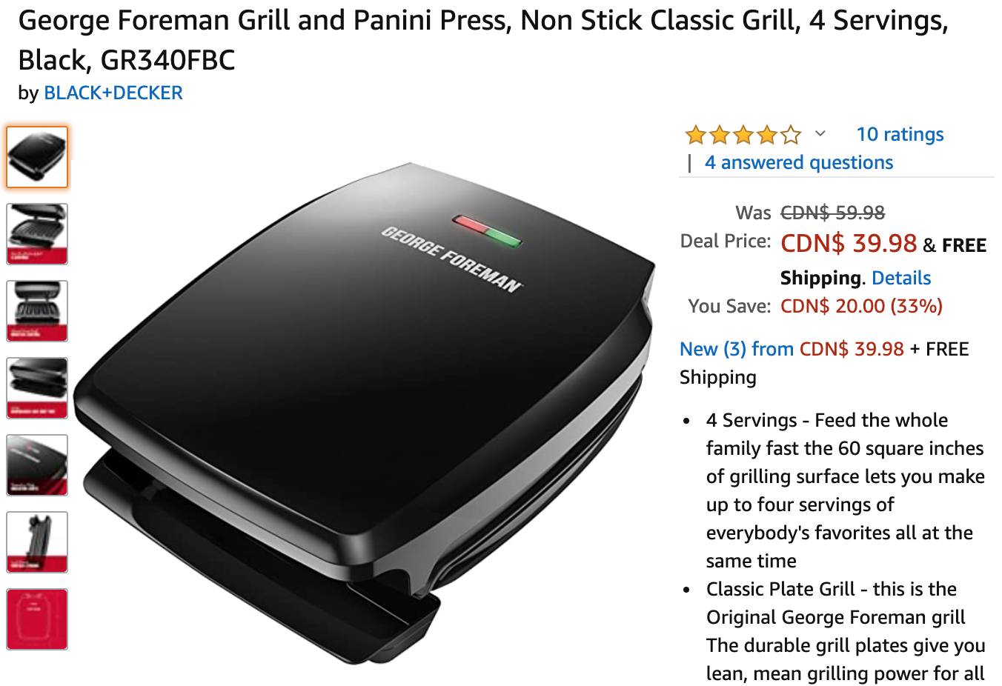This screenshot has height=686, width=1002.
Task: Click the red-green indicator light on grill image
Action: (488, 230)
